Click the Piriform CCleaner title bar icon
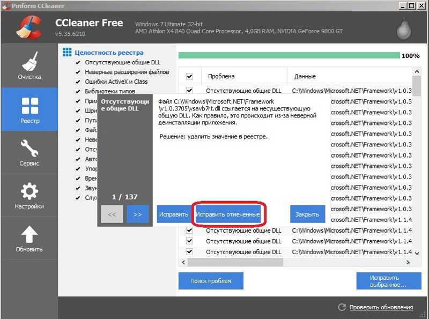Screen dimensions: 429x319 coord(6,6)
